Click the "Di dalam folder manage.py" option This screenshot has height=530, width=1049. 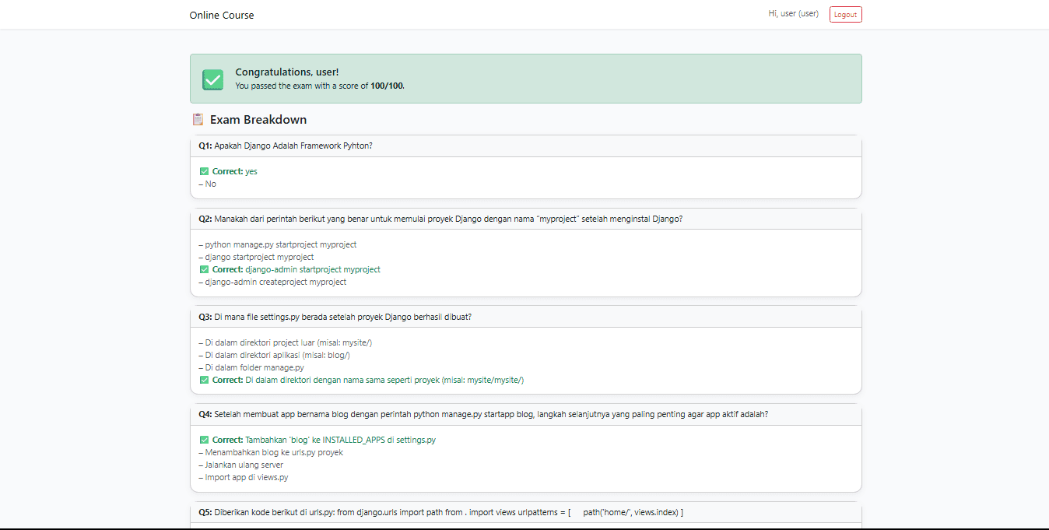click(254, 367)
